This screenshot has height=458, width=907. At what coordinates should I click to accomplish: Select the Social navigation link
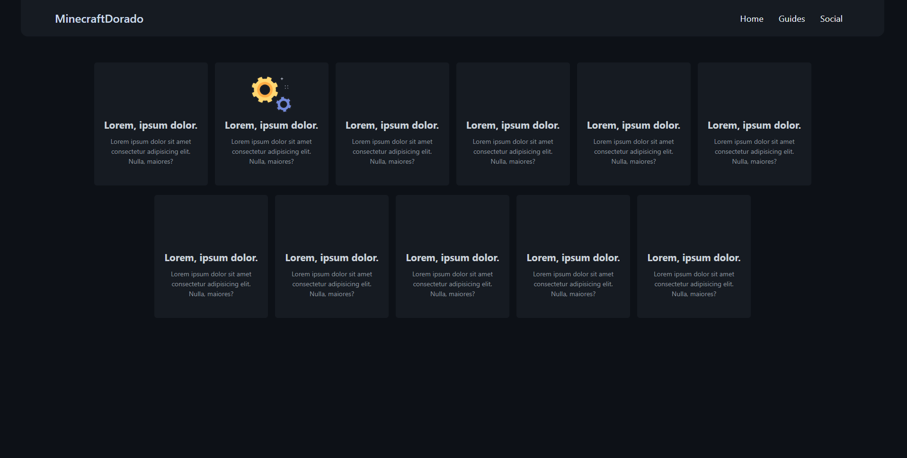(x=831, y=19)
